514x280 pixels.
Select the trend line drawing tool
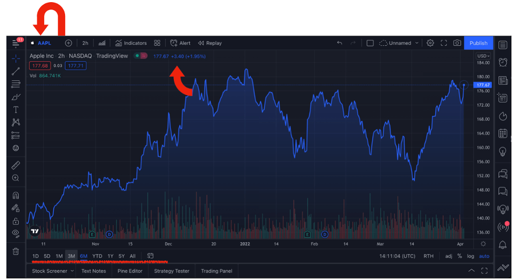pyautogui.click(x=16, y=71)
